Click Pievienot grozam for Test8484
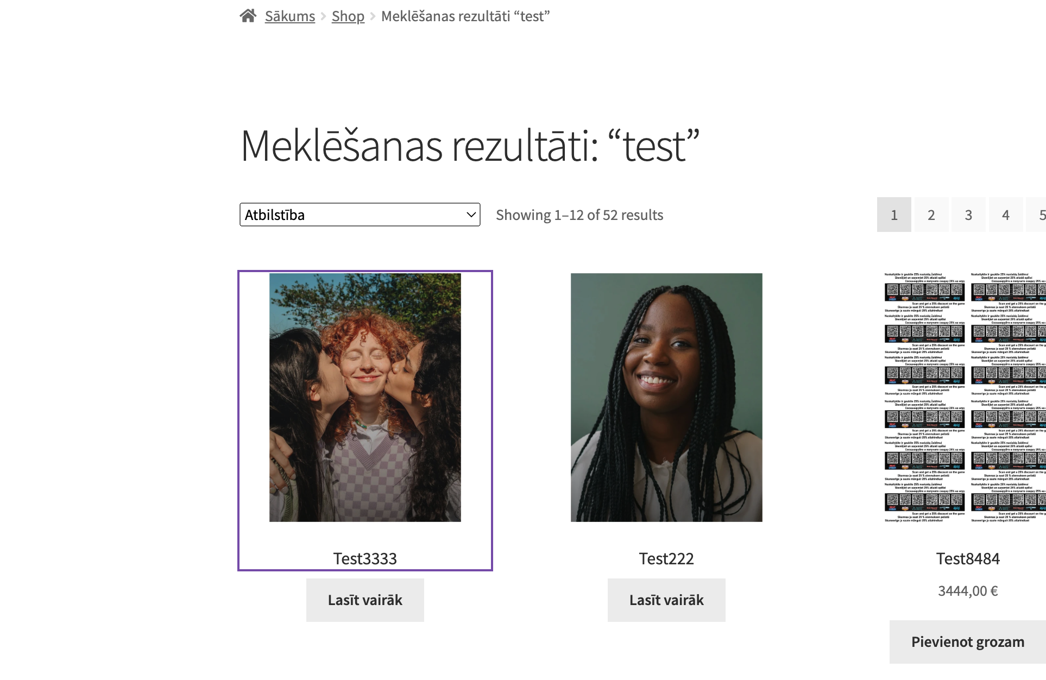1046x680 pixels. click(968, 642)
